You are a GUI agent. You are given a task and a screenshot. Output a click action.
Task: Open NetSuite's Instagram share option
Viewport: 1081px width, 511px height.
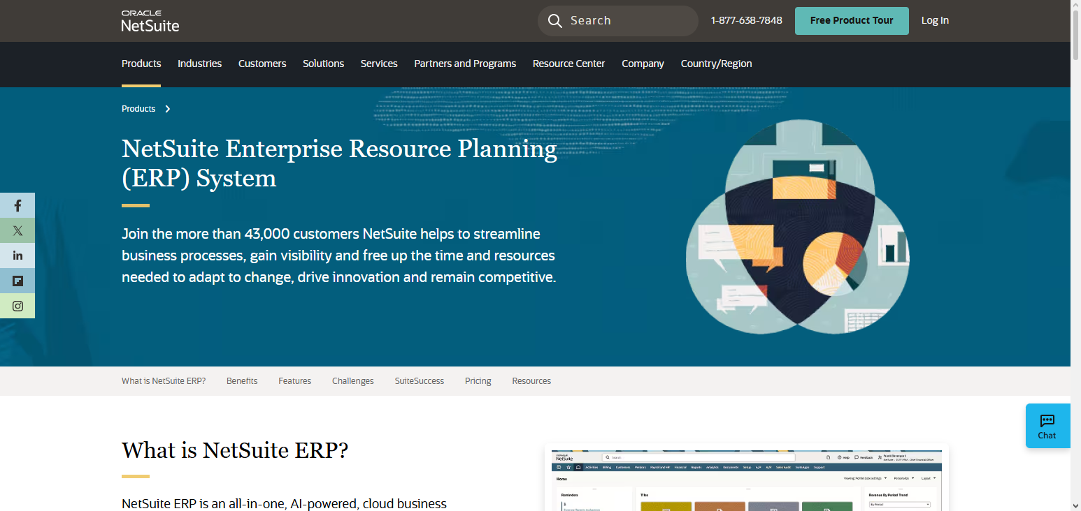click(x=17, y=306)
